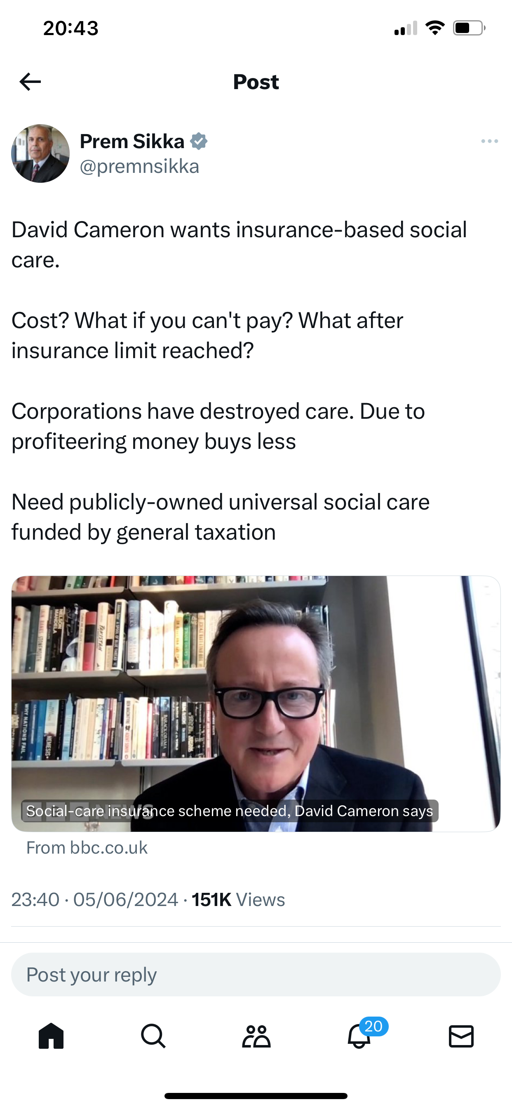Open the Search magnifier tab
This screenshot has width=512, height=1109.
pyautogui.click(x=154, y=1036)
